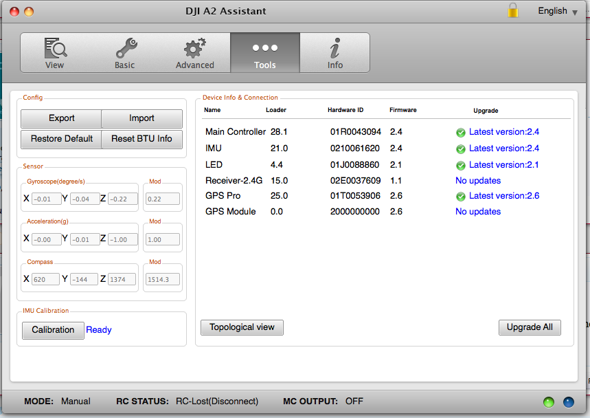Click Receiver-2.4G No updates link

pyautogui.click(x=478, y=181)
